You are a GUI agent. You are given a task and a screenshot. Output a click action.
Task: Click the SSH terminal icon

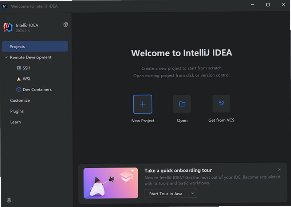[x=19, y=68]
